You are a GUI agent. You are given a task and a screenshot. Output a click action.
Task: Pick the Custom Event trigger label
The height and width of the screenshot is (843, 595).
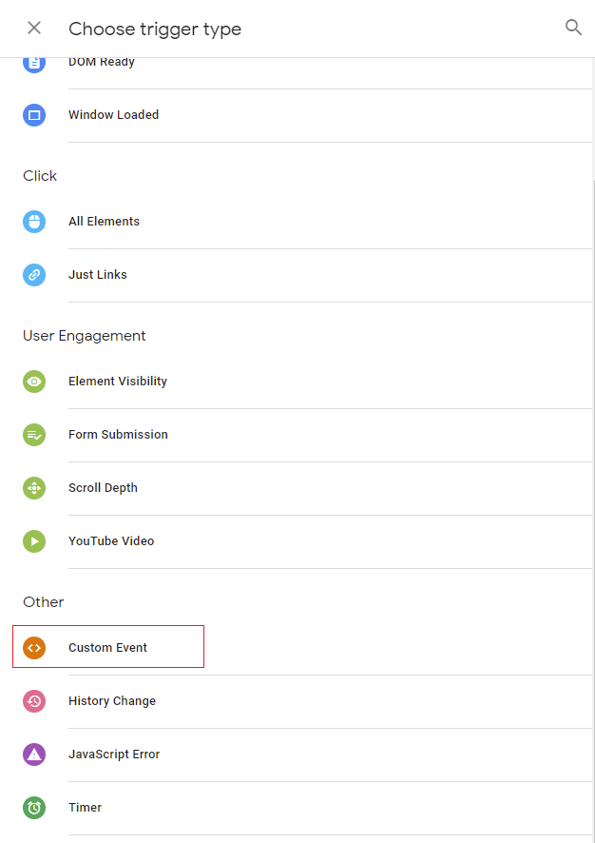tap(107, 648)
